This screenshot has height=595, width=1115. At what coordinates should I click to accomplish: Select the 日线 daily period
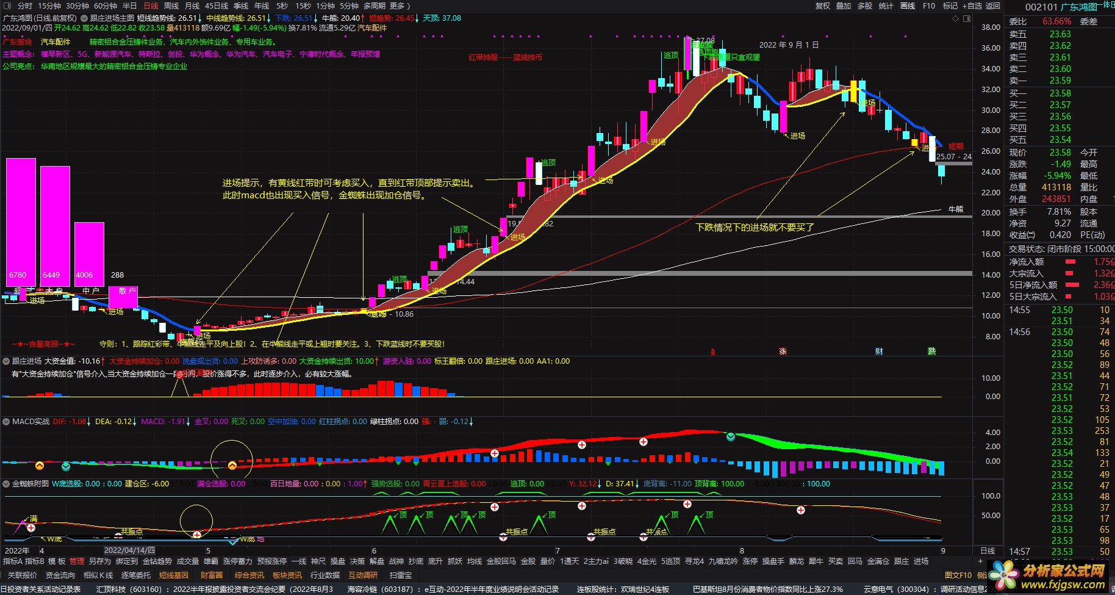click(151, 5)
